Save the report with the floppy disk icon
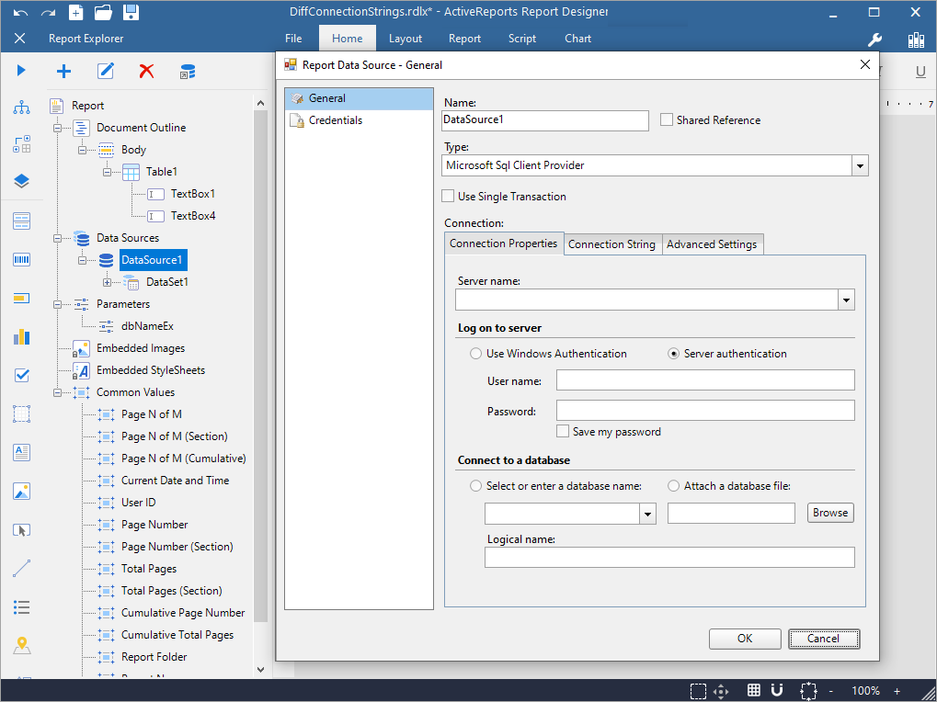This screenshot has width=937, height=702. [x=131, y=12]
